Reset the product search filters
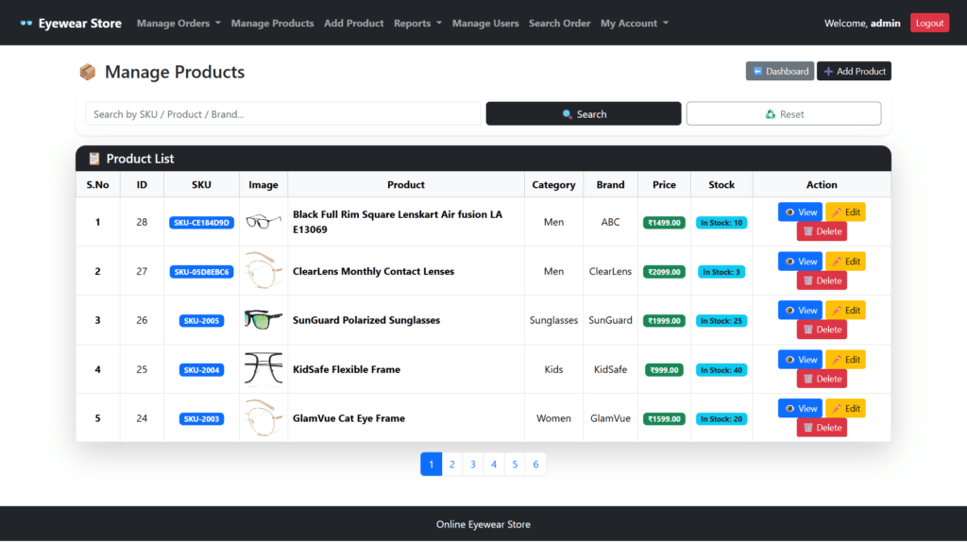The height and width of the screenshot is (542, 967). 783,114
